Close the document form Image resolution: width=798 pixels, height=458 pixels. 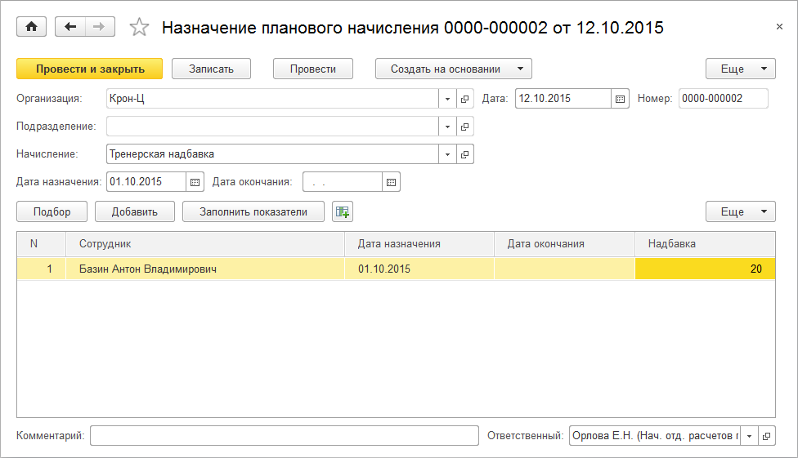click(779, 26)
